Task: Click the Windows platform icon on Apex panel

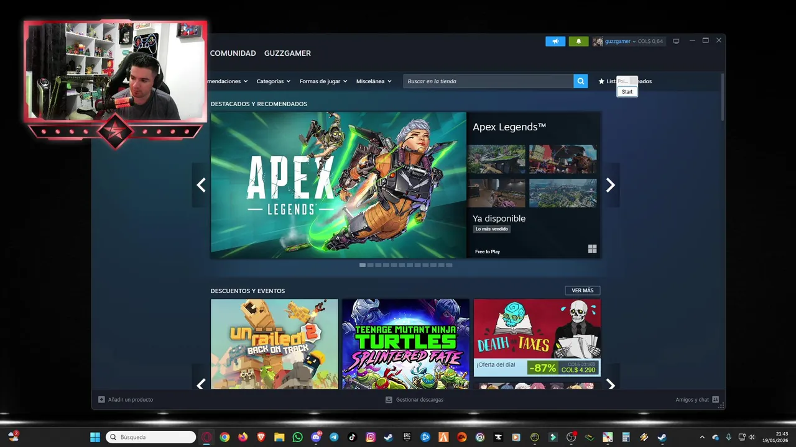Action: 592,249
